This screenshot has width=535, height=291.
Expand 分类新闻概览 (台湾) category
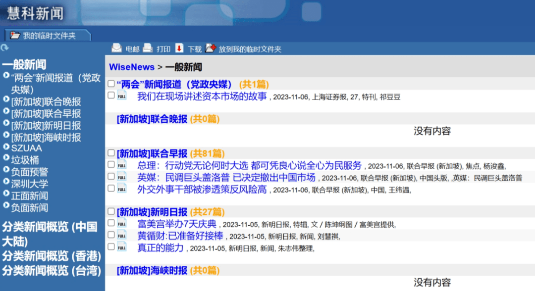[x=52, y=271]
